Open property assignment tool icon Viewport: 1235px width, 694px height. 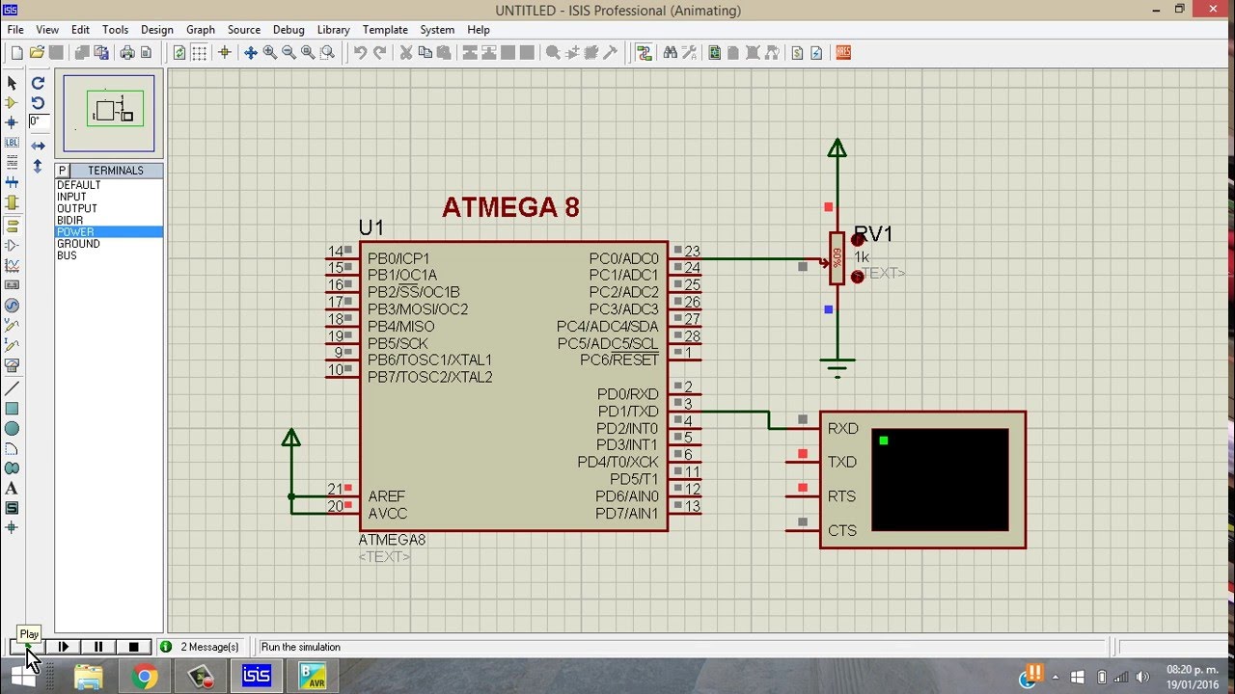689,53
